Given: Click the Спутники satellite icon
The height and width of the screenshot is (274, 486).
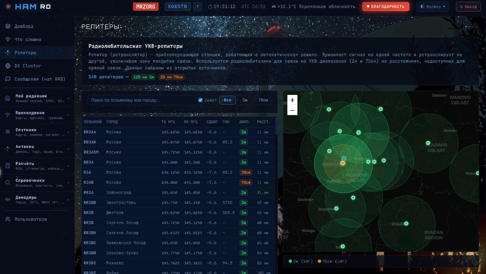Looking at the screenshot, I should pyautogui.click(x=8, y=132).
